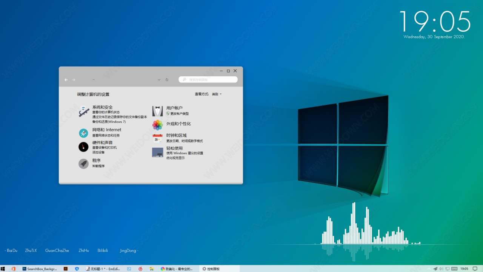Go back in Control Panel navigation

coord(66,80)
